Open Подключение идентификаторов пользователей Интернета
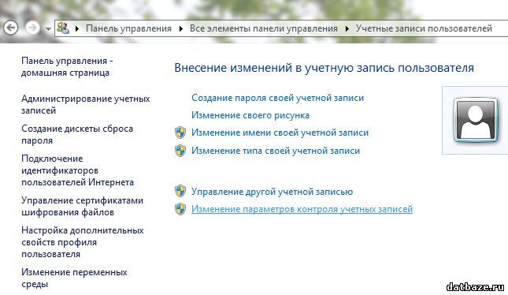Screen dimensions: 508x295 coord(77,170)
